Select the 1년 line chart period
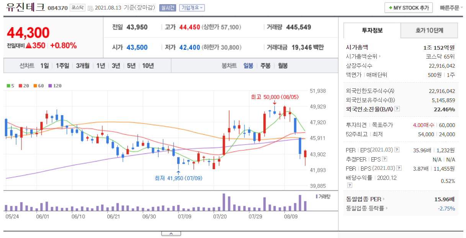 101,65
